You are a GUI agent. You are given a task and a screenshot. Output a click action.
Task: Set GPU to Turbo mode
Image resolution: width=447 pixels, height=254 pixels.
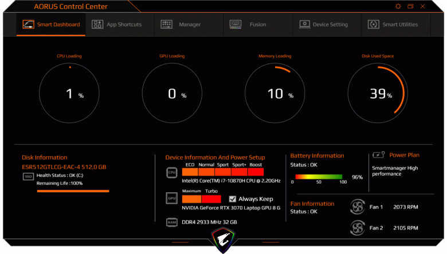click(211, 199)
